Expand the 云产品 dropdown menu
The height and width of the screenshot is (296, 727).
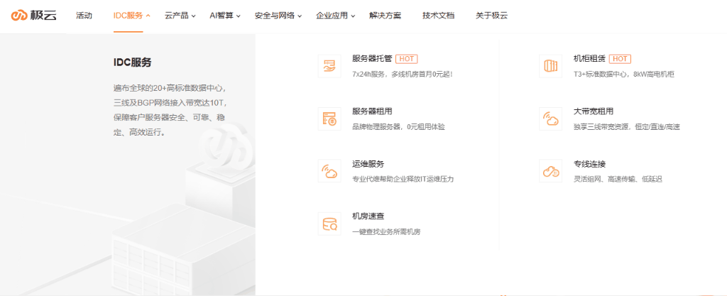tap(180, 16)
